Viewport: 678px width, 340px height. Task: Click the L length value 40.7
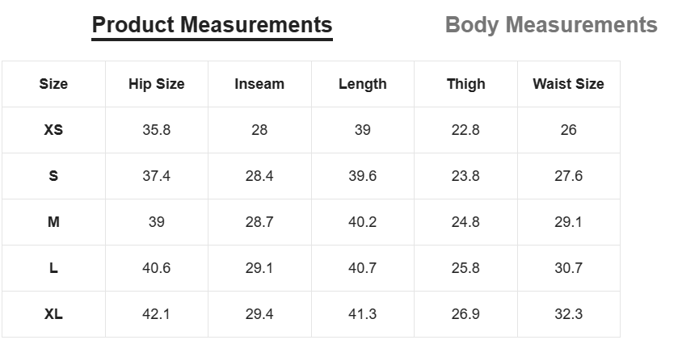coord(362,268)
